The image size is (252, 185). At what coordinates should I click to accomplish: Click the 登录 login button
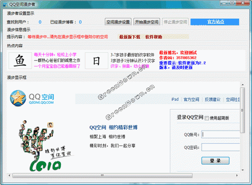[215, 161]
